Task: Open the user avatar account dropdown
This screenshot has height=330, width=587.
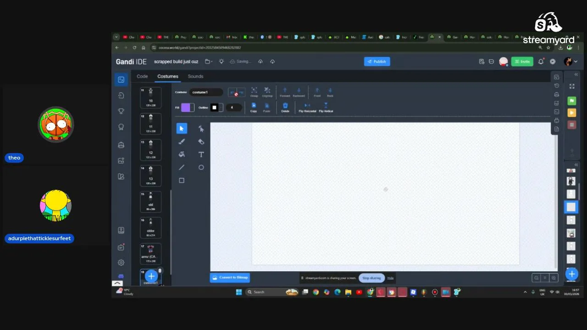Action: click(570, 61)
